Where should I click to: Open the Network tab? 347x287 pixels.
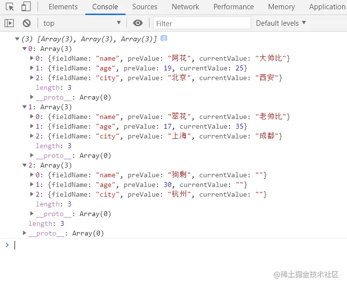click(x=185, y=7)
